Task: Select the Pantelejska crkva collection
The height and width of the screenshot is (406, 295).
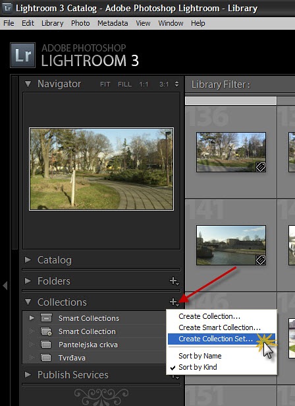Action: (x=94, y=345)
